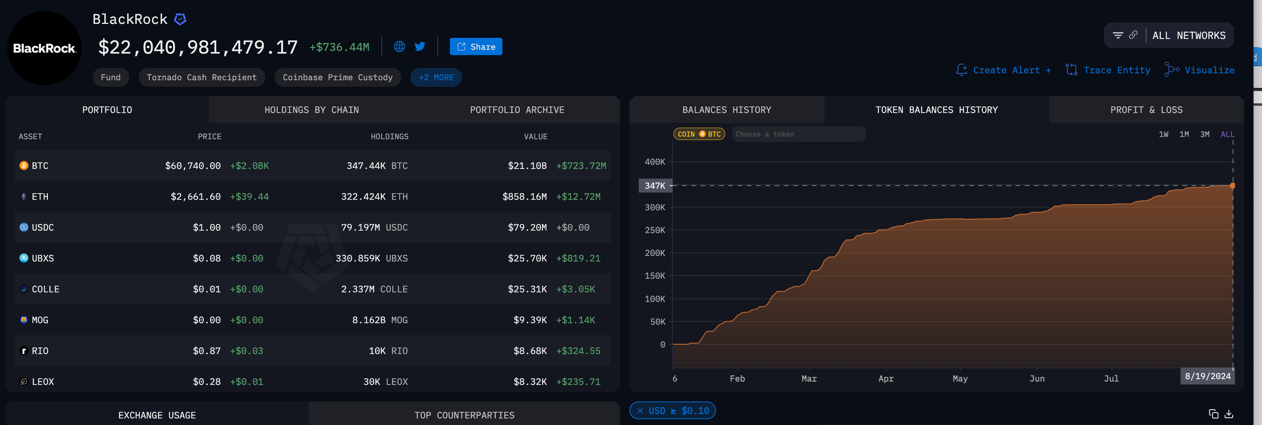Click the 347K value label on axis
Screen dimensions: 1262x425
pyautogui.click(x=655, y=186)
